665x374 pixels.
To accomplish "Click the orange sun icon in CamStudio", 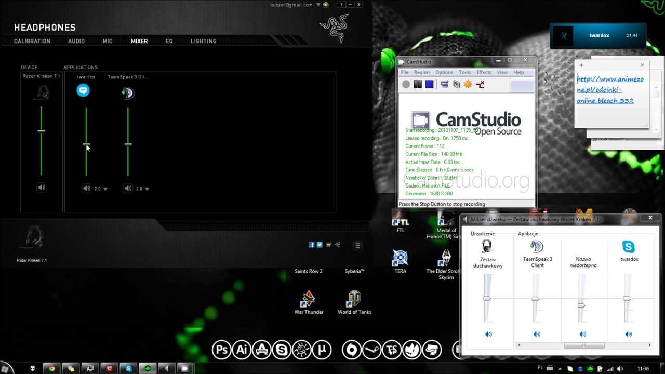I will 468,84.
